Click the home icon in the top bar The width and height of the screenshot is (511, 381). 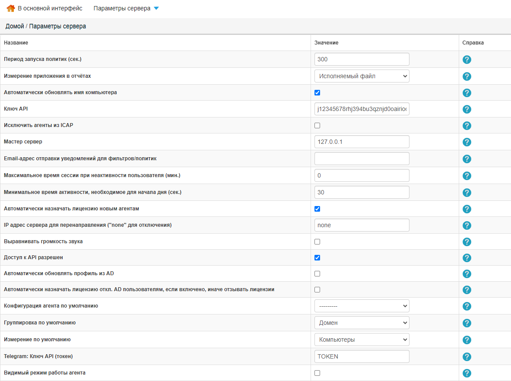(10, 8)
